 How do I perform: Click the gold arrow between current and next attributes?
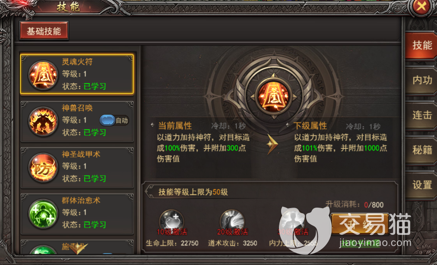coord(272,144)
